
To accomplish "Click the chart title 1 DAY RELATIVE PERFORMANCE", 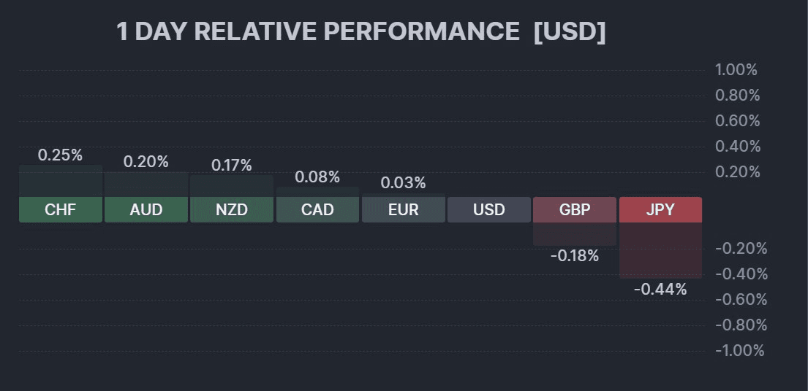I will tap(318, 32).
